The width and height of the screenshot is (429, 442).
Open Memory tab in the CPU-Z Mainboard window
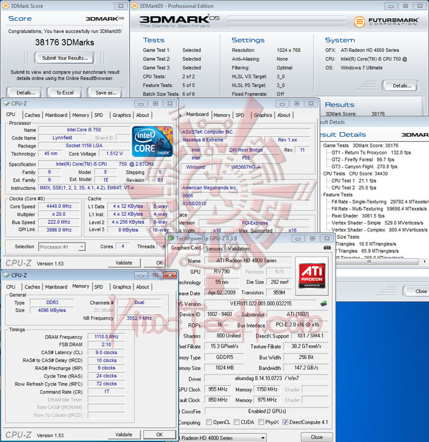[222, 115]
